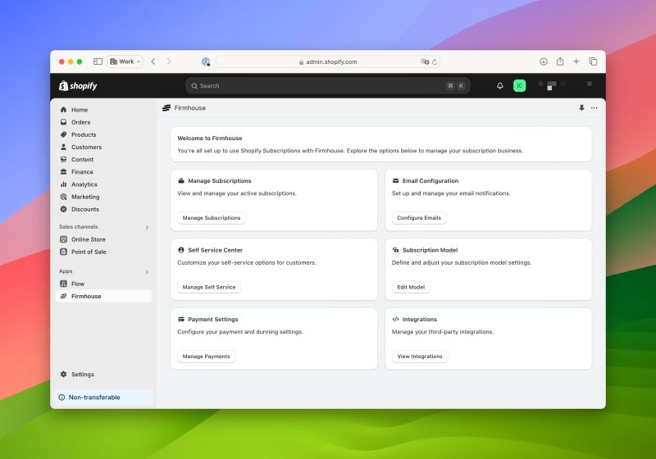Open Finance in the sidebar
Image resolution: width=656 pixels, height=459 pixels.
pos(103,172)
